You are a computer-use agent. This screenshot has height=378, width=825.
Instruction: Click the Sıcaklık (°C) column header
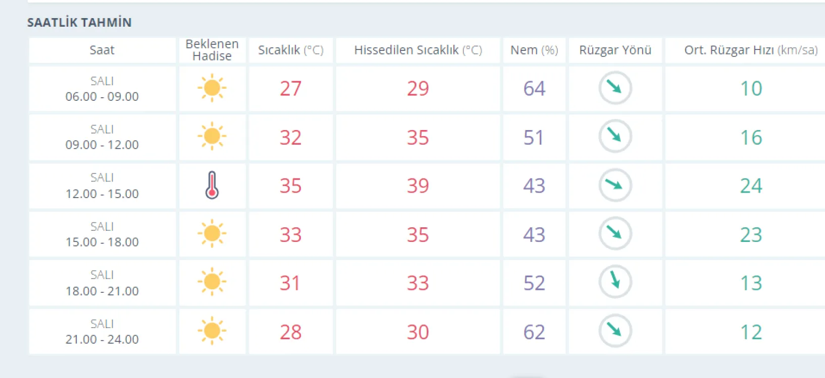(x=290, y=50)
